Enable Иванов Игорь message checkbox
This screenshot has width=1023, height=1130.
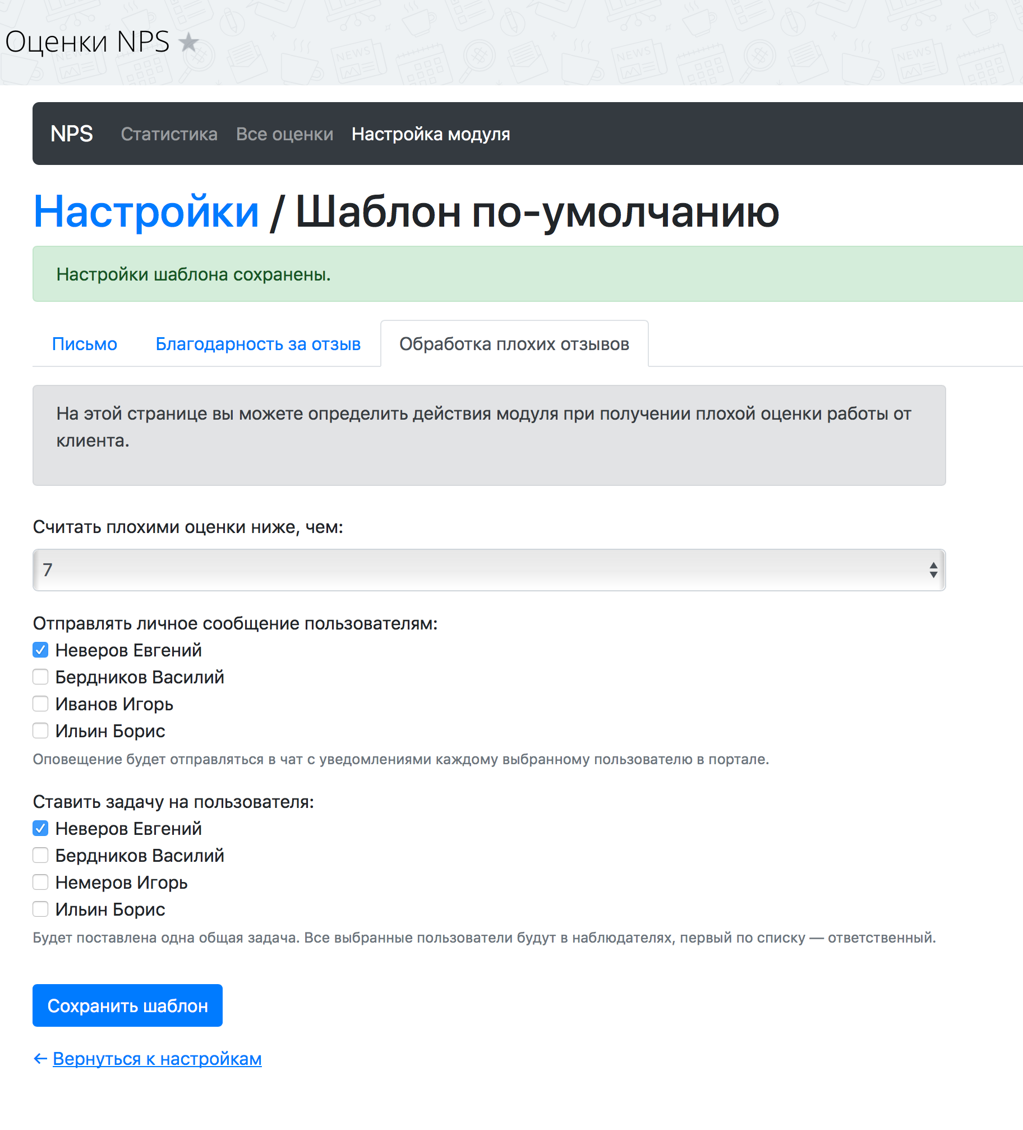pos(40,704)
